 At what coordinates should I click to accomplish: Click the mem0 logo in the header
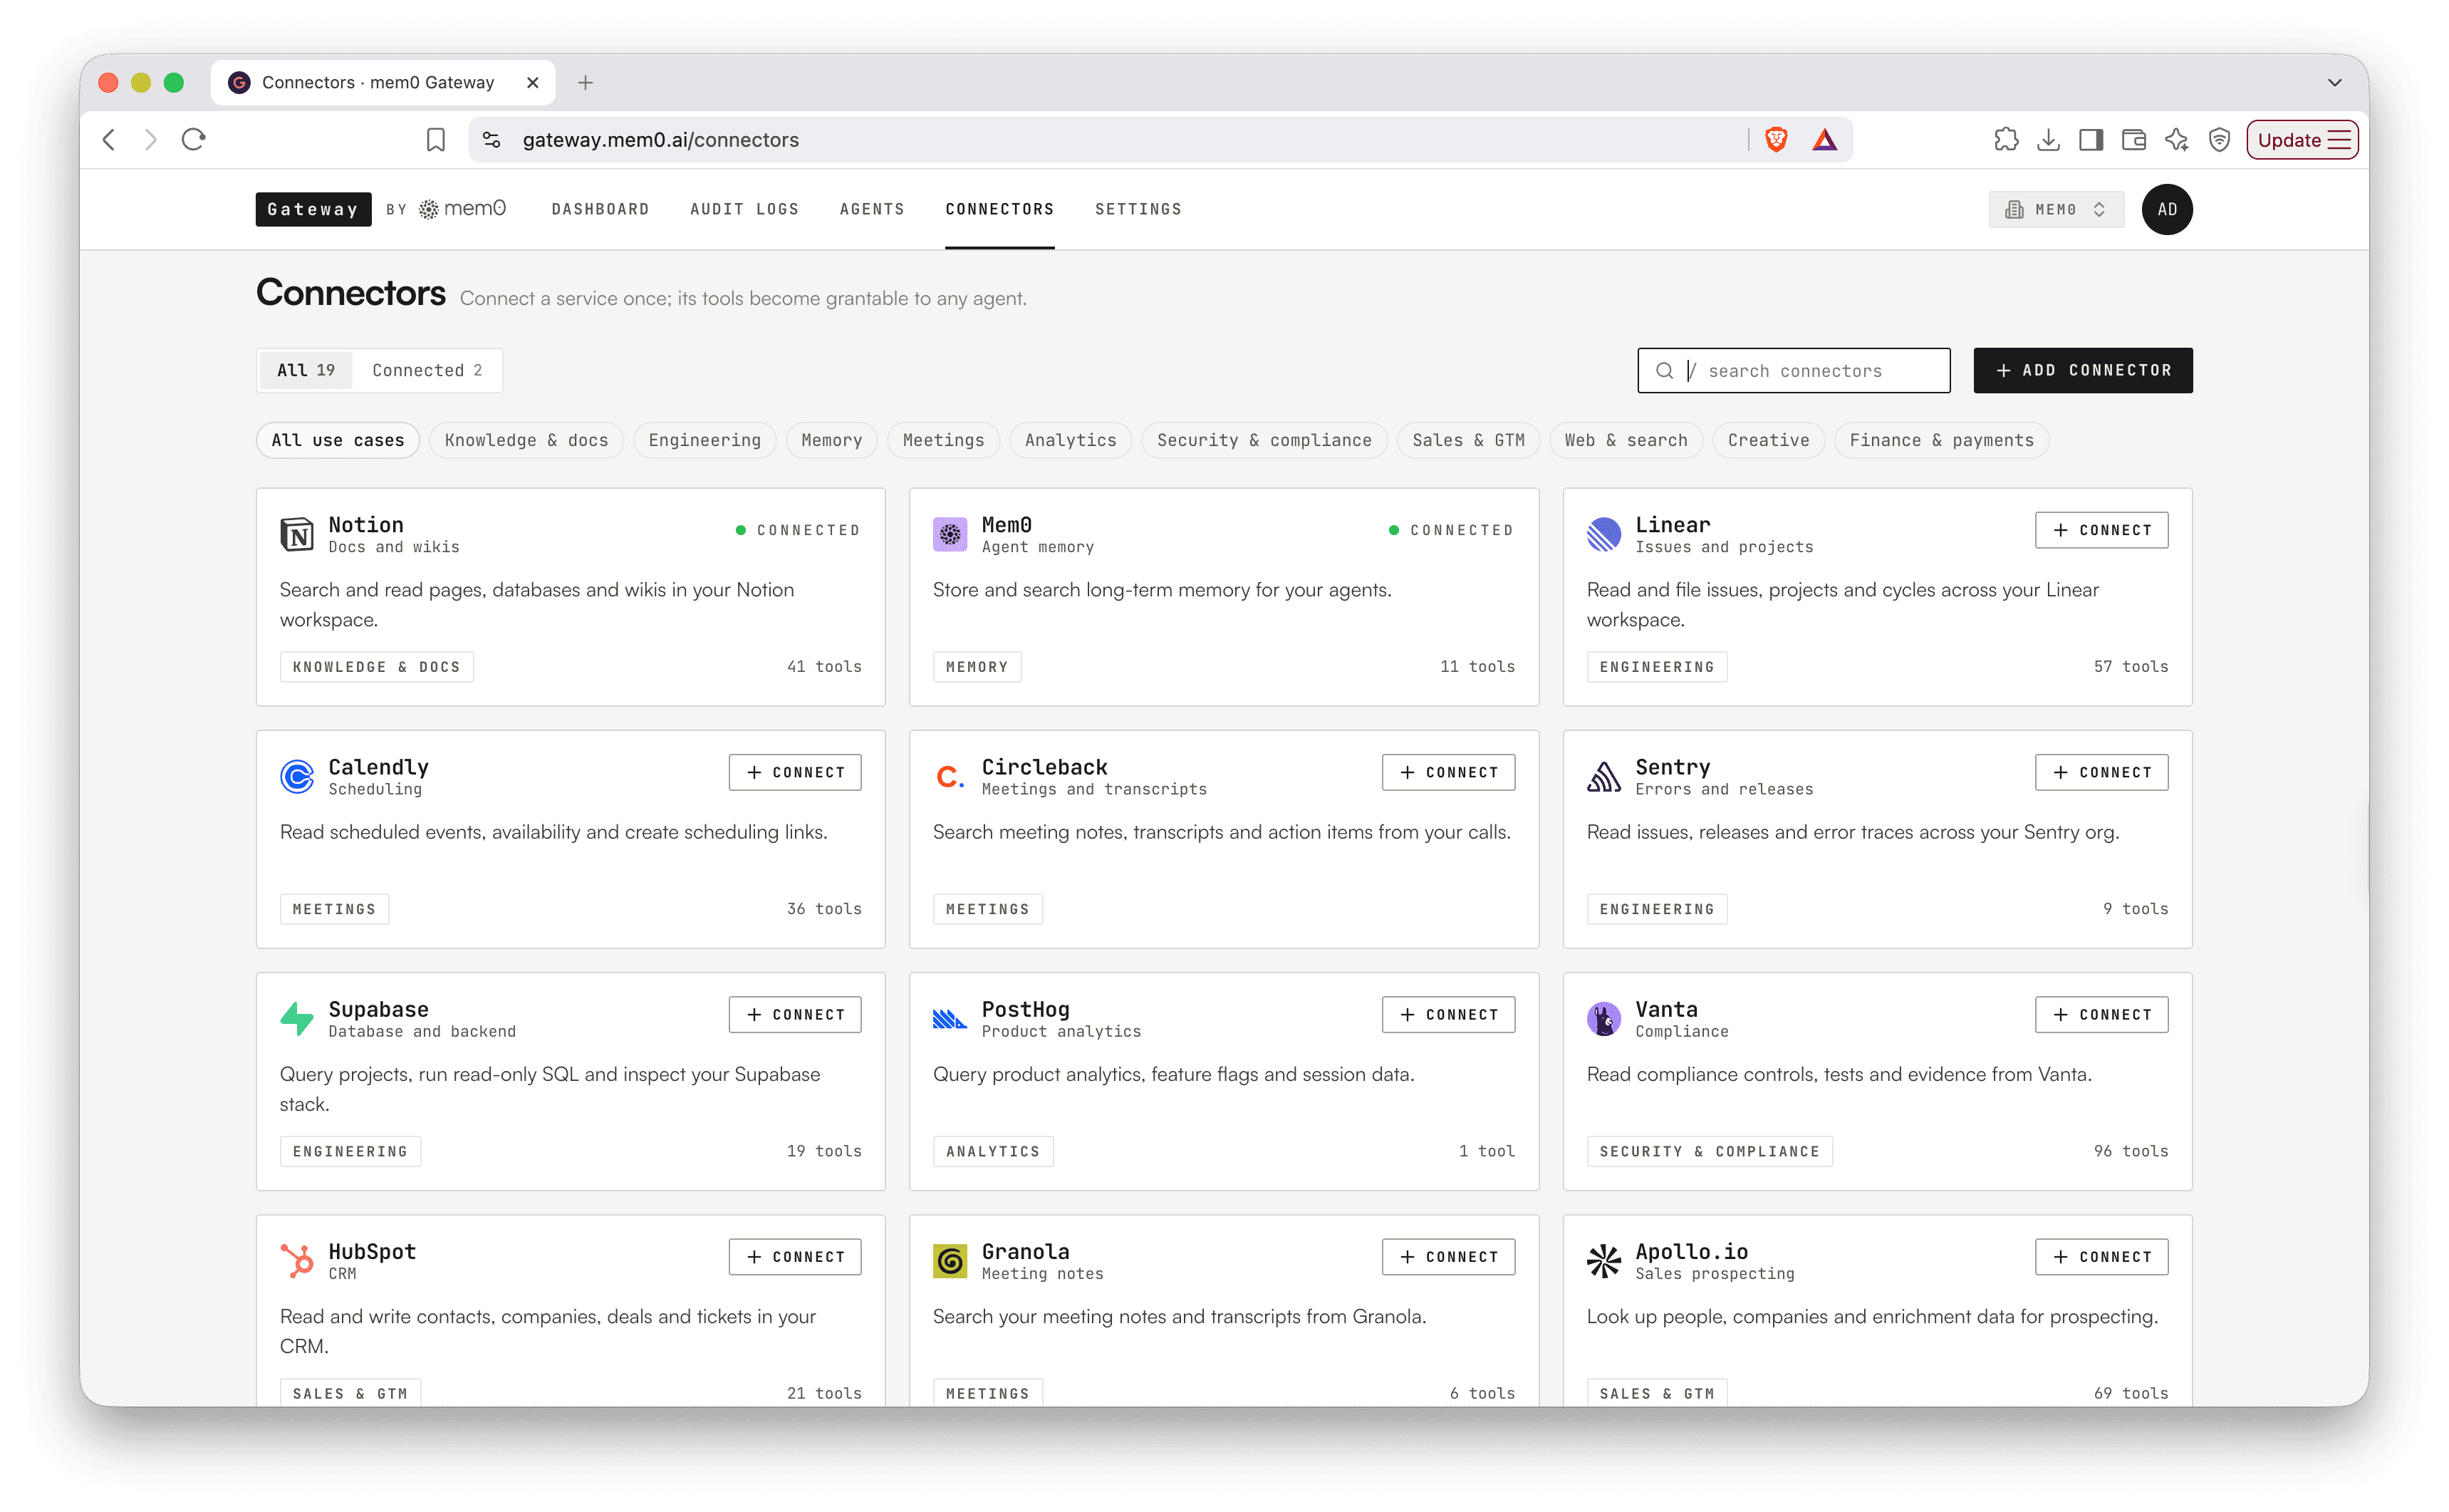click(x=462, y=209)
